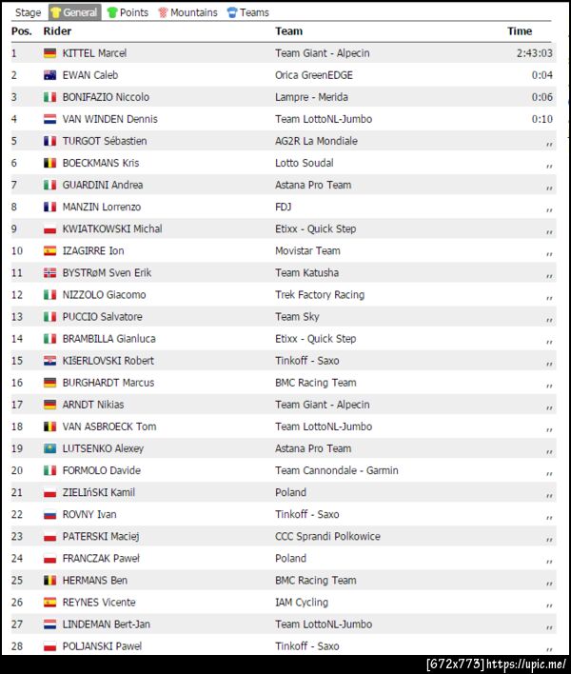Click the Croatian flag beside KIšERLOVSKI Robert
571x674 pixels.
click(x=49, y=361)
